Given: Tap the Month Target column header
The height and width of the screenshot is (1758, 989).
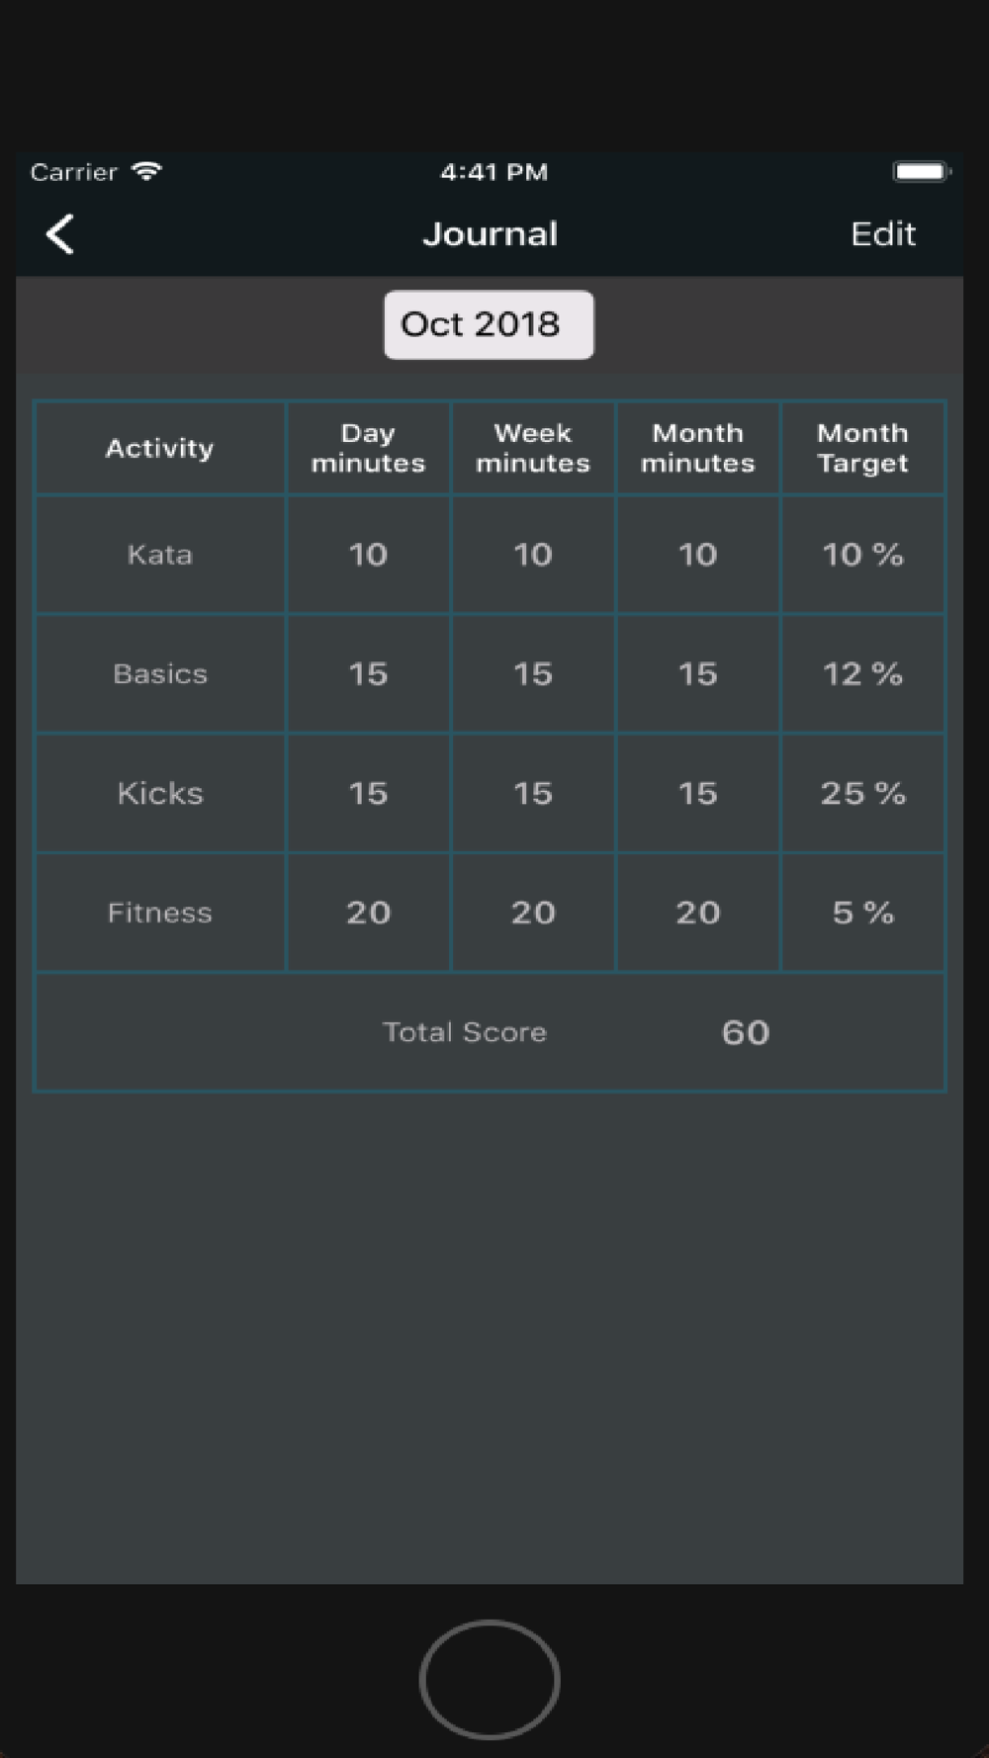Looking at the screenshot, I should 862,448.
